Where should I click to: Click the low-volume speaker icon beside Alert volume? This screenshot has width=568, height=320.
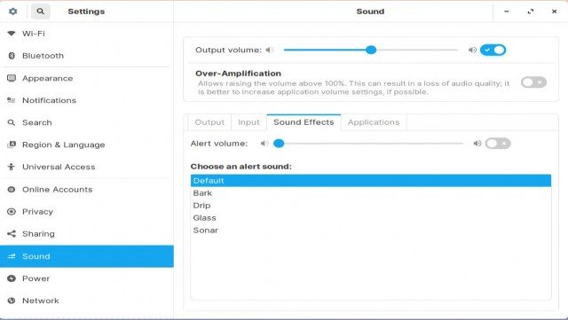click(264, 144)
